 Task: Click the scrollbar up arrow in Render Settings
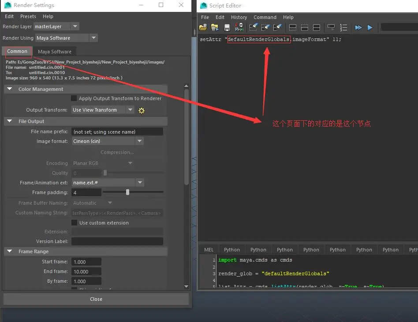pyautogui.click(x=187, y=86)
